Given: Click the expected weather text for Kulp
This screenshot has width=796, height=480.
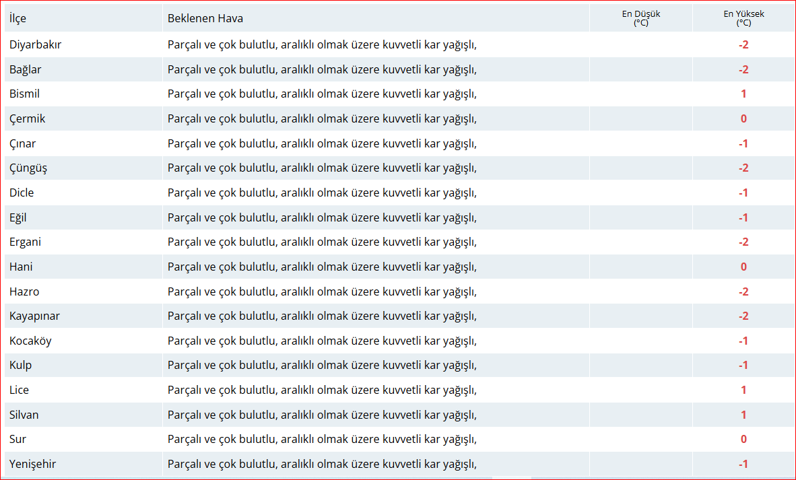Looking at the screenshot, I should pyautogui.click(x=322, y=365).
